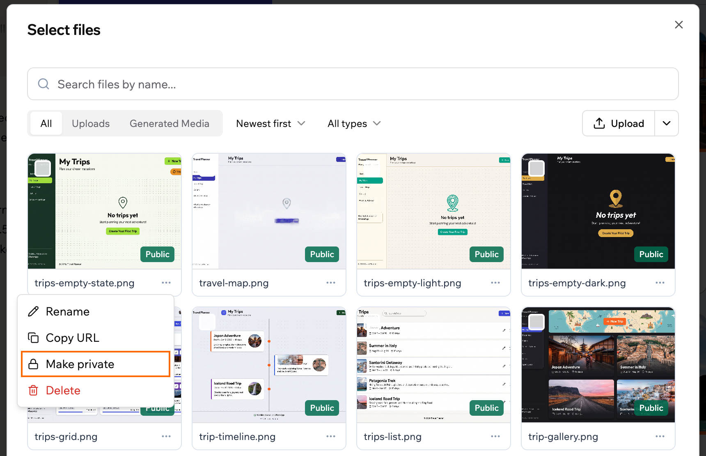Viewport: 706px width, 456px height.
Task: Select the travel-map.png thumbnail
Action: coord(269,211)
